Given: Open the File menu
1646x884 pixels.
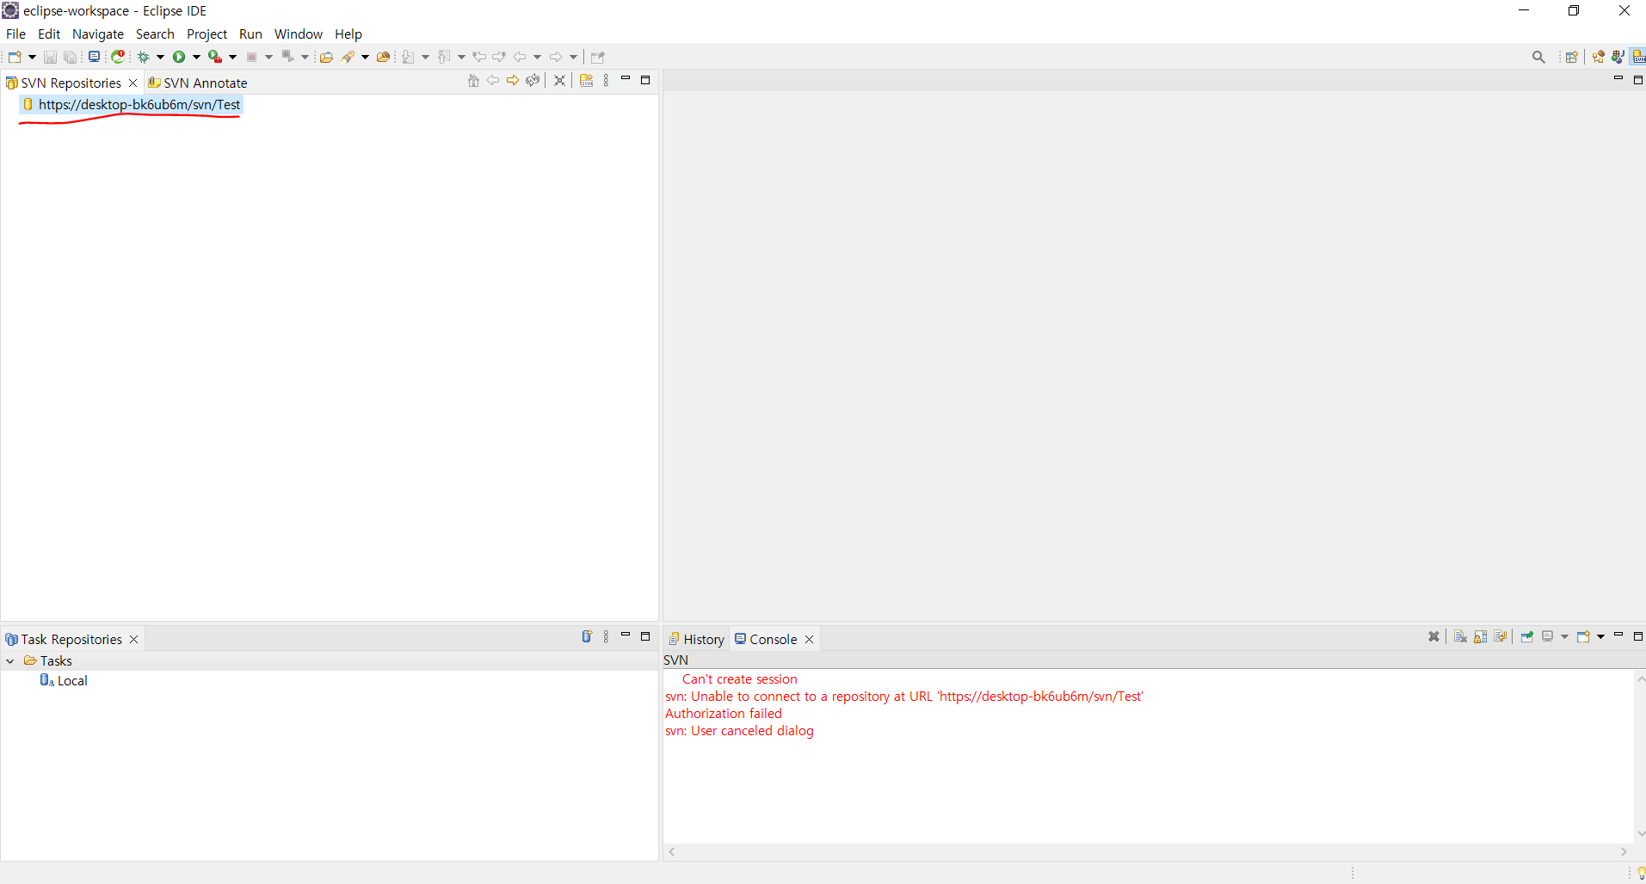Looking at the screenshot, I should pos(15,34).
